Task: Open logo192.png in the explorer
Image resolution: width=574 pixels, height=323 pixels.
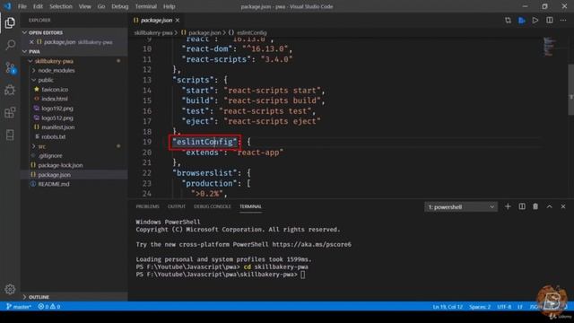Action: click(57, 109)
